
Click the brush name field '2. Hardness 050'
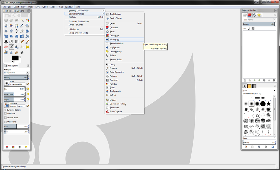(17, 84)
